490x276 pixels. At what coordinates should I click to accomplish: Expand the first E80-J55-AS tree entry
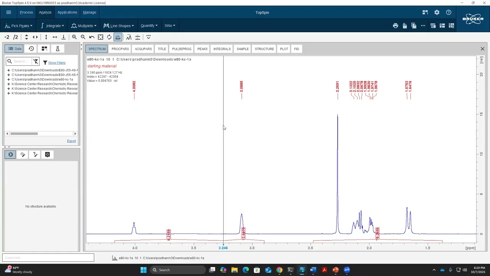8,70
